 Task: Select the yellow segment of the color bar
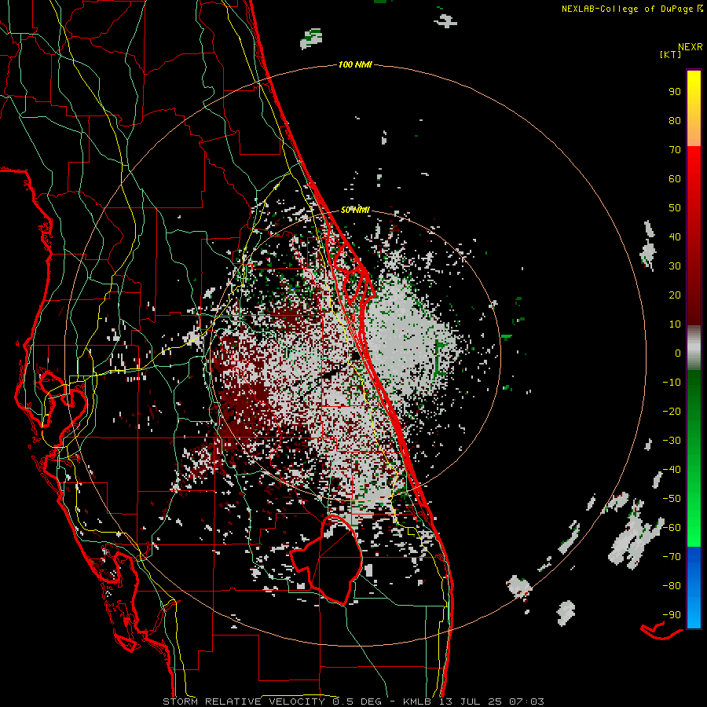click(x=694, y=108)
